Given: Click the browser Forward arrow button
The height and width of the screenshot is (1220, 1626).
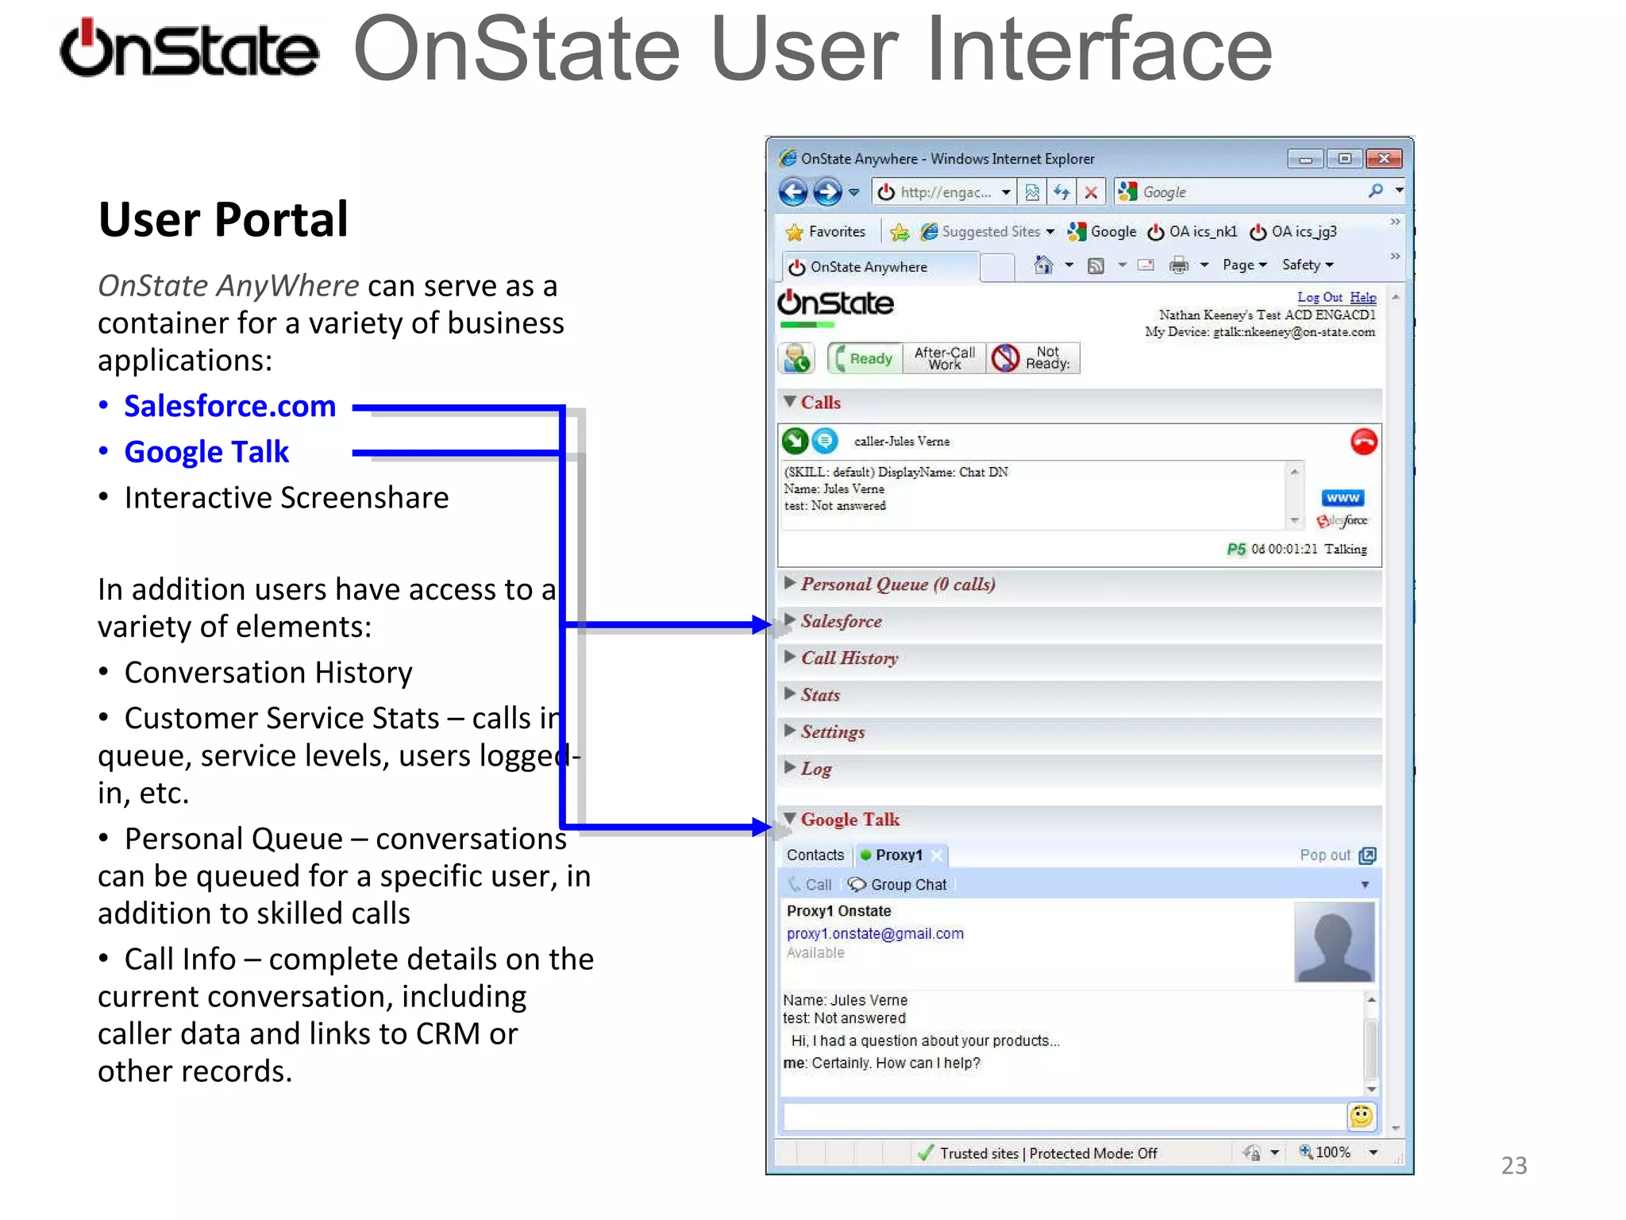Looking at the screenshot, I should pos(828,192).
